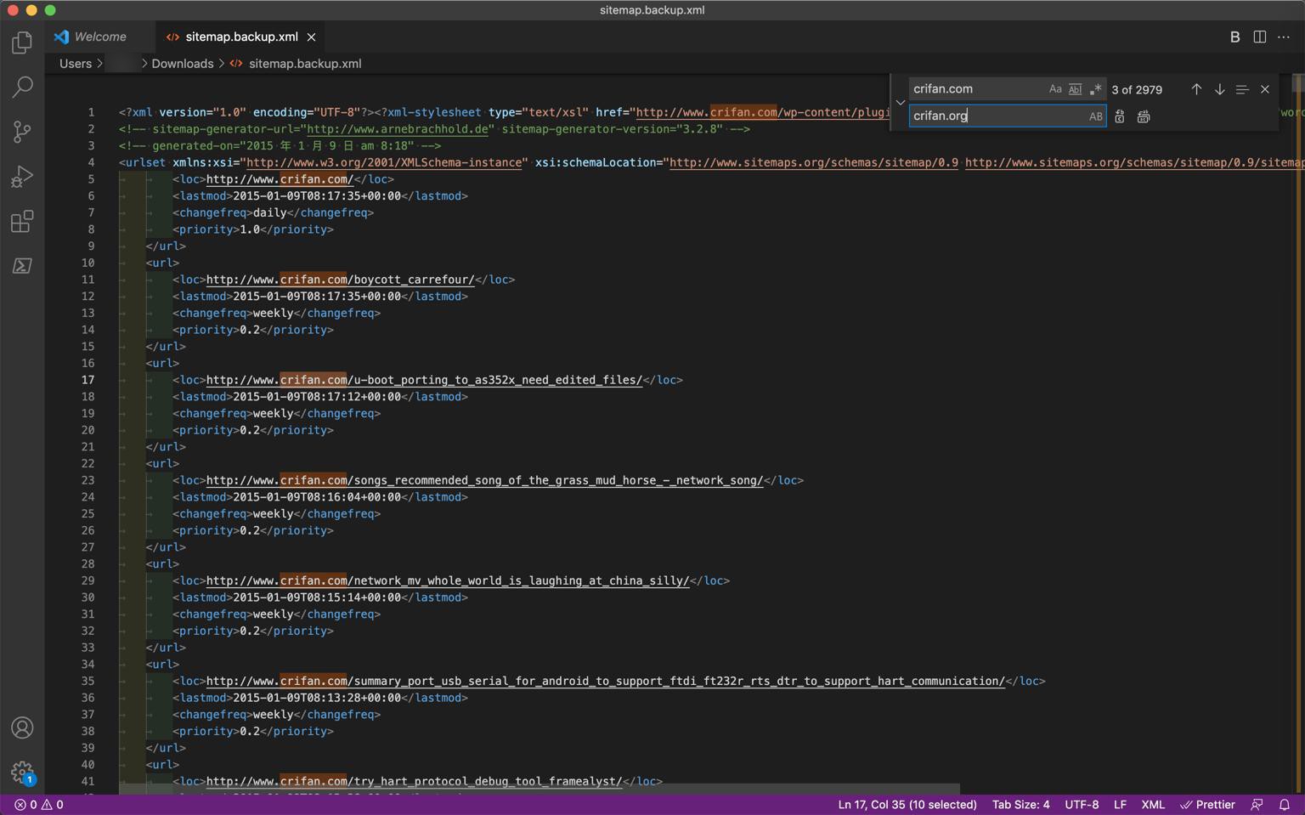The width and height of the screenshot is (1305, 815).
Task: Open Run and Debug view
Action: [x=22, y=177]
